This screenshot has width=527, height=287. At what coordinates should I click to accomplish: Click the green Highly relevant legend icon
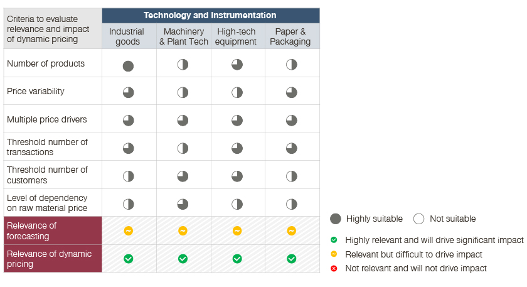(334, 240)
